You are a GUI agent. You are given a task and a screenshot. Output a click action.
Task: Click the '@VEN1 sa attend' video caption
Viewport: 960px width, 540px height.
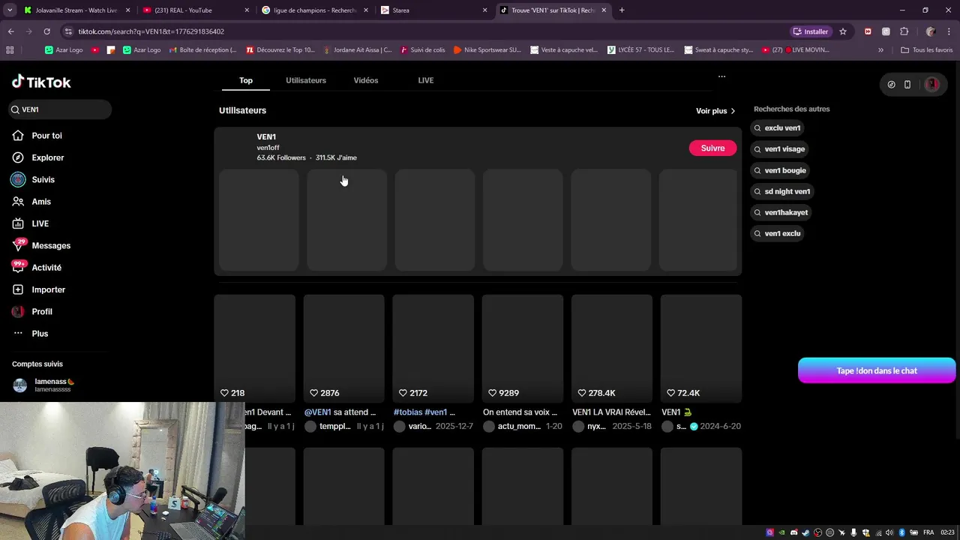(340, 412)
